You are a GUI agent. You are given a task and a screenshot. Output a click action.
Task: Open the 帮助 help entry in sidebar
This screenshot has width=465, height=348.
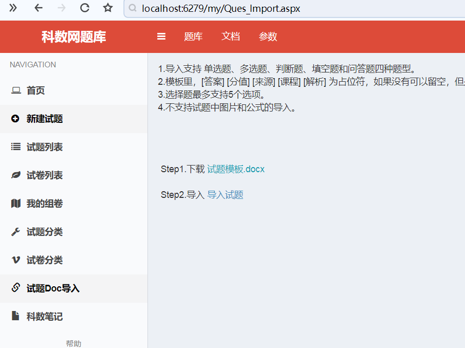73,343
